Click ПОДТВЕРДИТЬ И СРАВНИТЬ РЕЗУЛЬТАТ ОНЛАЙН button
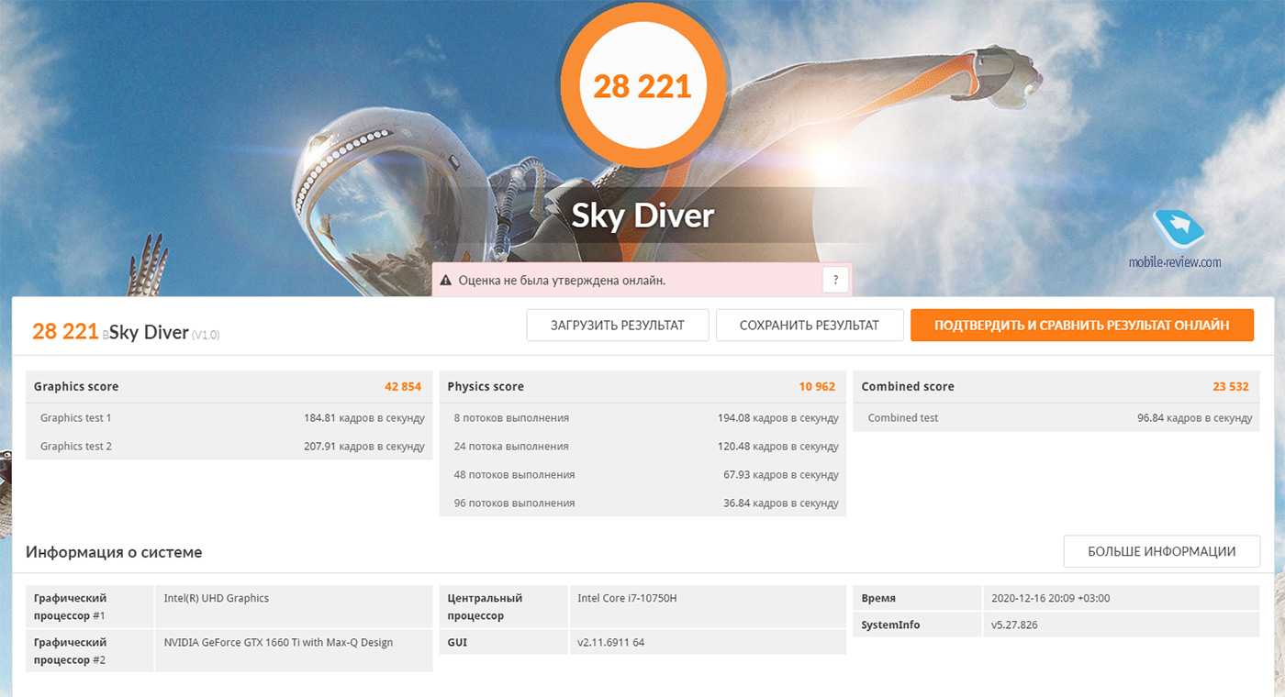The width and height of the screenshot is (1285, 697). coord(1082,325)
